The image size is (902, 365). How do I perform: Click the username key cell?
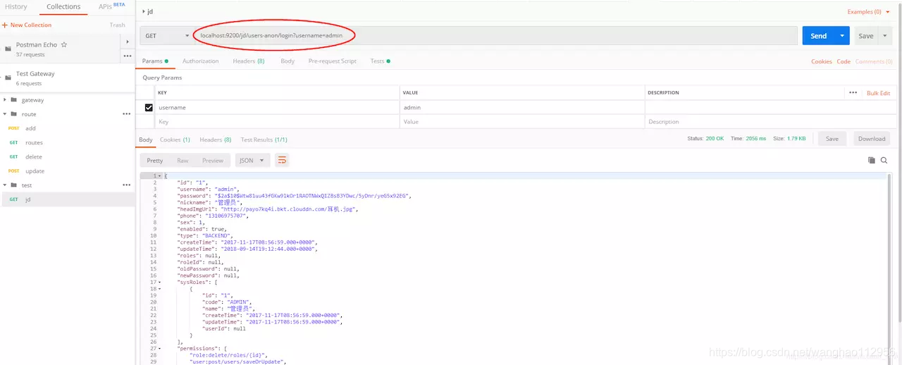point(277,107)
